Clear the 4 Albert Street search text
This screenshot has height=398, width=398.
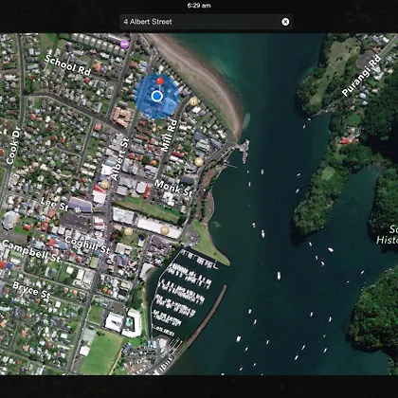(285, 22)
